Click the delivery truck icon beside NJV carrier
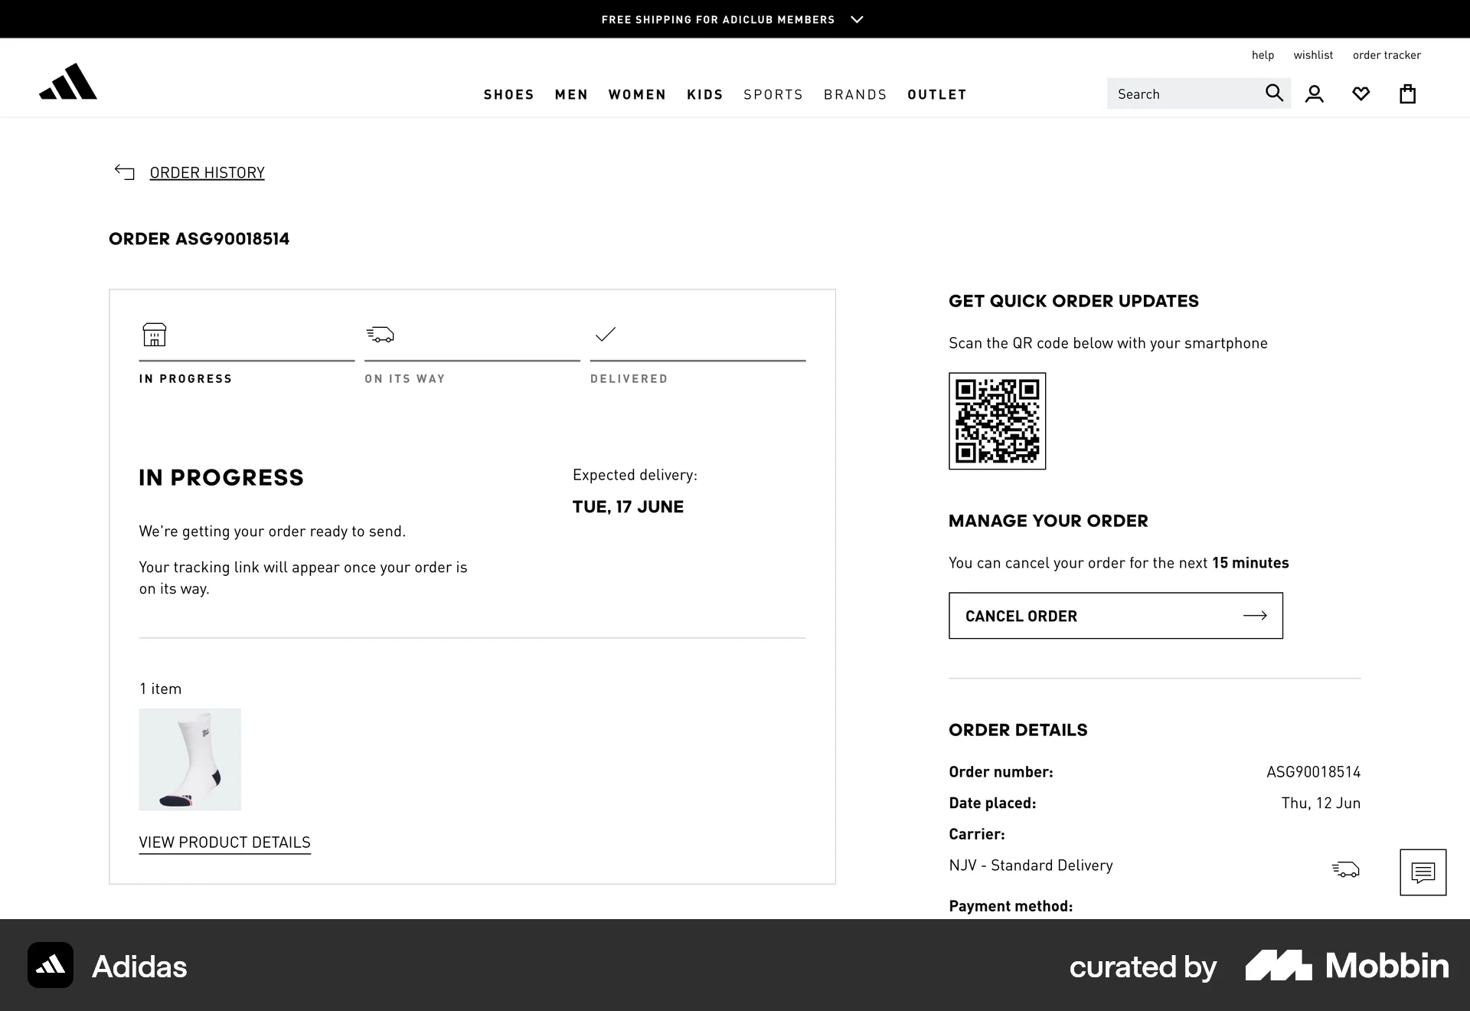The image size is (1470, 1011). click(1346, 869)
